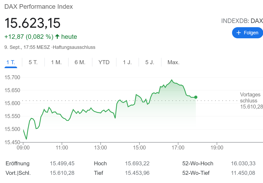
Task: Select the YTD chart tab
Action: point(104,63)
